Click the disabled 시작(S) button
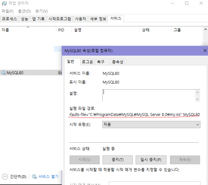 (x=85, y=160)
